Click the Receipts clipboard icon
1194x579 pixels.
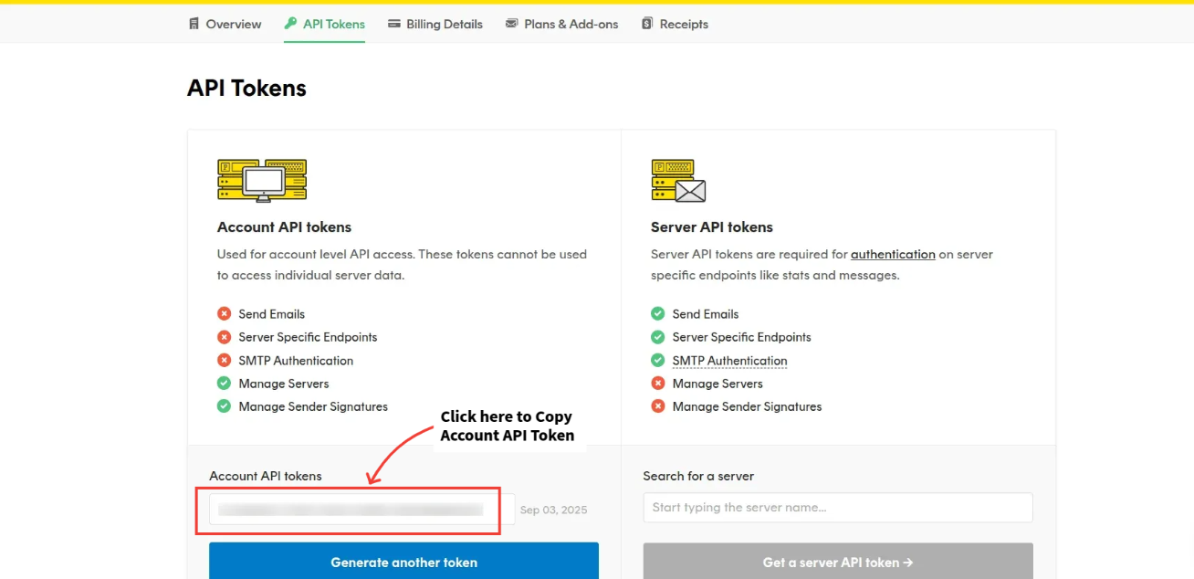647,24
